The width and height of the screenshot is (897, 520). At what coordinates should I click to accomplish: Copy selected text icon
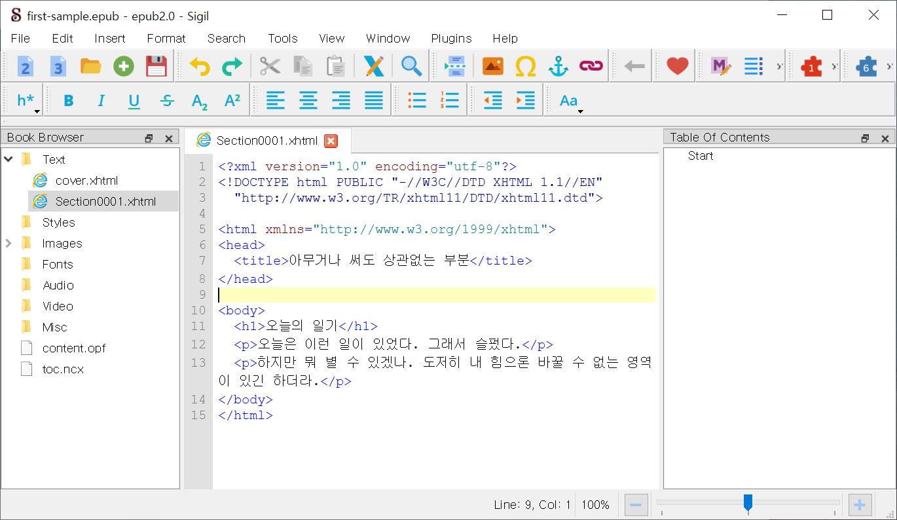[x=302, y=66]
